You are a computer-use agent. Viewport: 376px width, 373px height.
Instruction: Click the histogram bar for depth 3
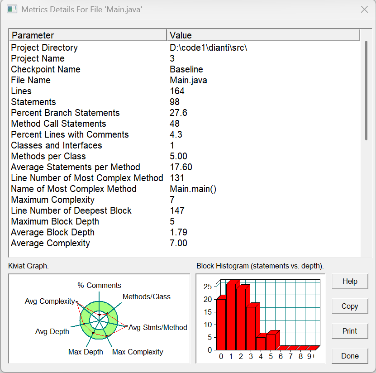(251, 328)
